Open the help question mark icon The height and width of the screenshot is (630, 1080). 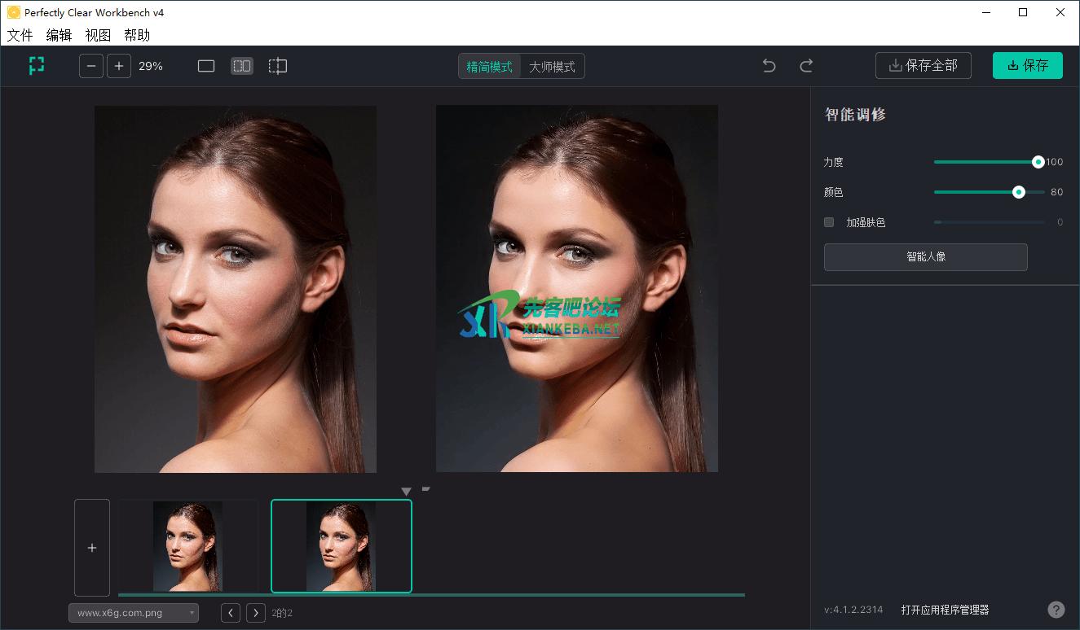pyautogui.click(x=1056, y=610)
